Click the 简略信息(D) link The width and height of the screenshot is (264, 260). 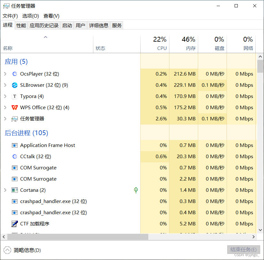pyautogui.click(x=27, y=250)
